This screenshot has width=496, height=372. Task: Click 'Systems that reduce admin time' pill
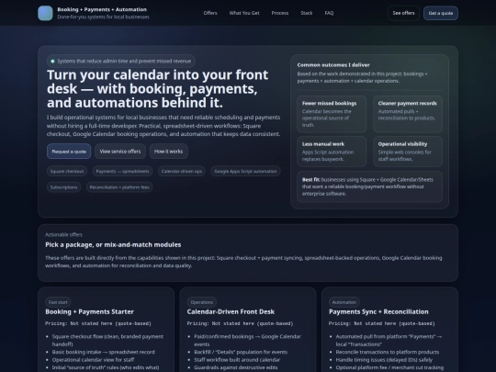pos(121,61)
